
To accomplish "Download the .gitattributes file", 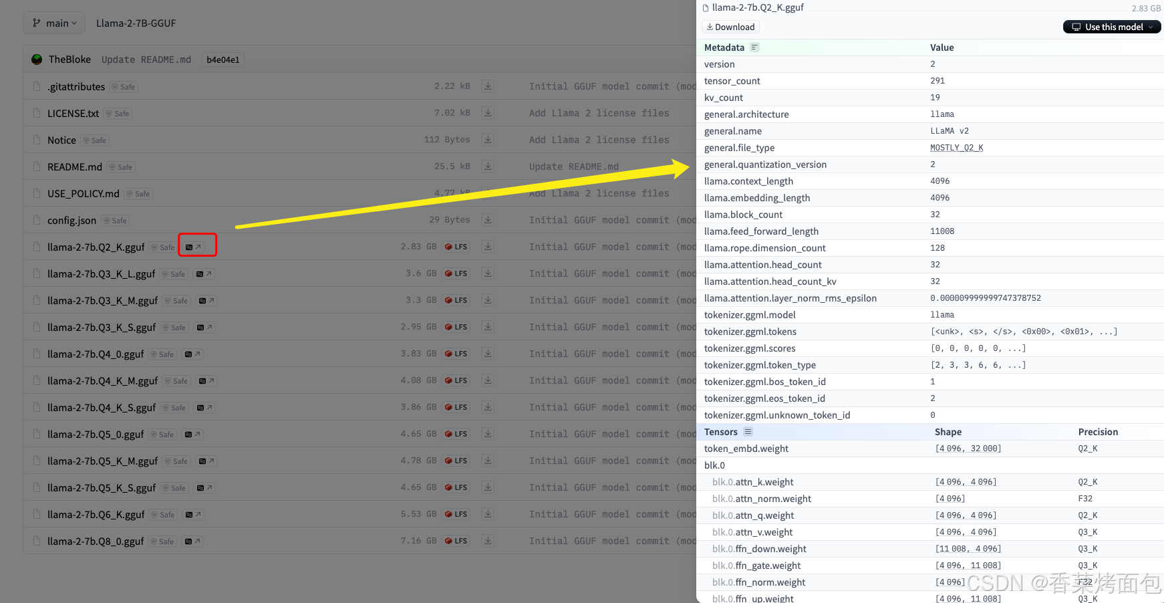I will [x=488, y=86].
